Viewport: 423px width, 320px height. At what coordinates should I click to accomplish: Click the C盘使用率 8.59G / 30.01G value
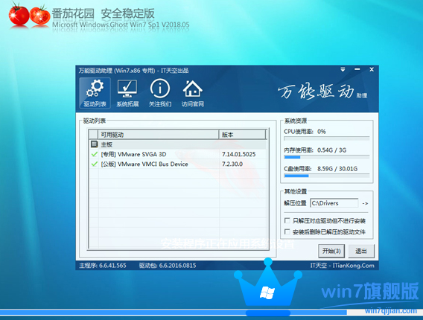(x=337, y=169)
